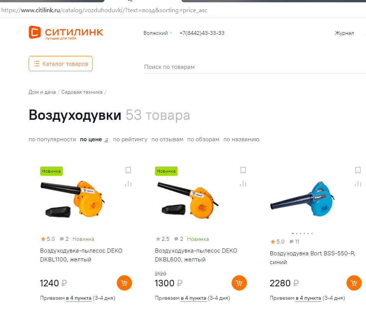Screen dimensions: 366x325
Task: Bookmark the DEKO DKBL1100 blower
Action: click(128, 170)
